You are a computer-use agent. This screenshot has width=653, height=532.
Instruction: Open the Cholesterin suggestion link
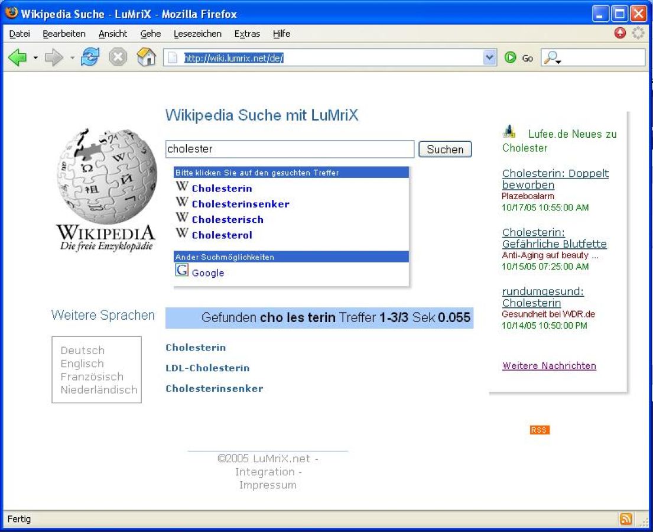pyautogui.click(x=222, y=189)
